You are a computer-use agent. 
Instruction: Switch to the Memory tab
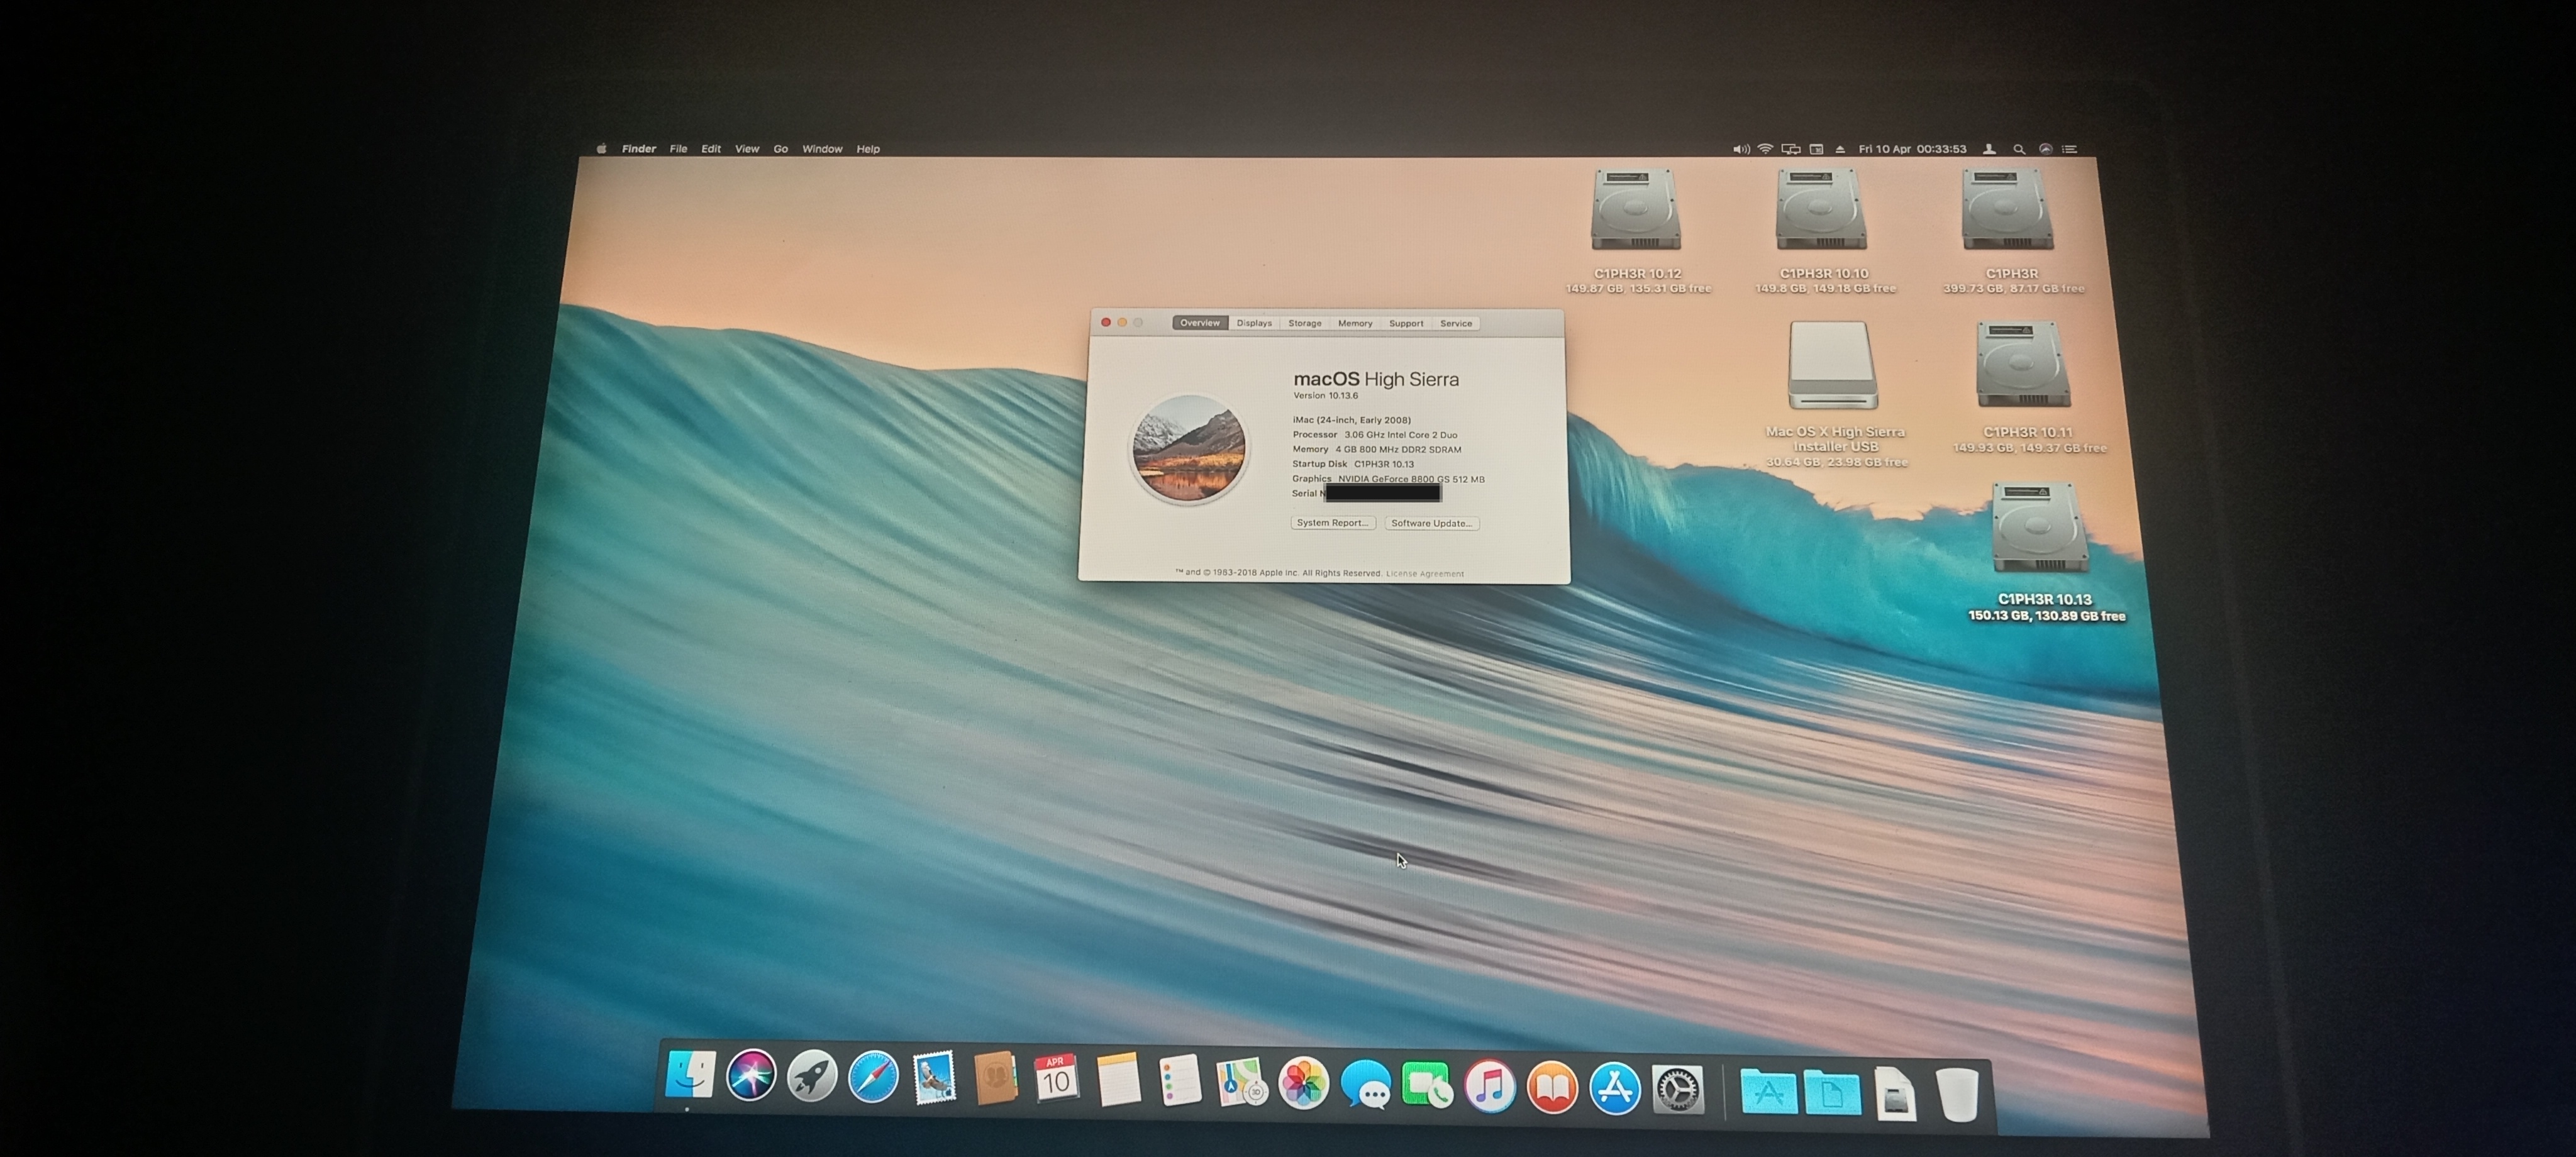click(x=1355, y=323)
